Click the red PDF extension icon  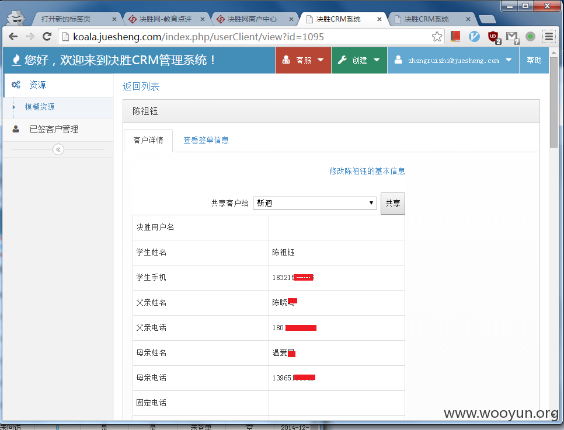455,37
